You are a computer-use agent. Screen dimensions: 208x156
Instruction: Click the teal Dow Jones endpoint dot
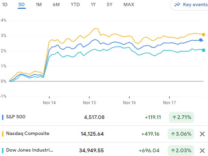tap(204, 50)
